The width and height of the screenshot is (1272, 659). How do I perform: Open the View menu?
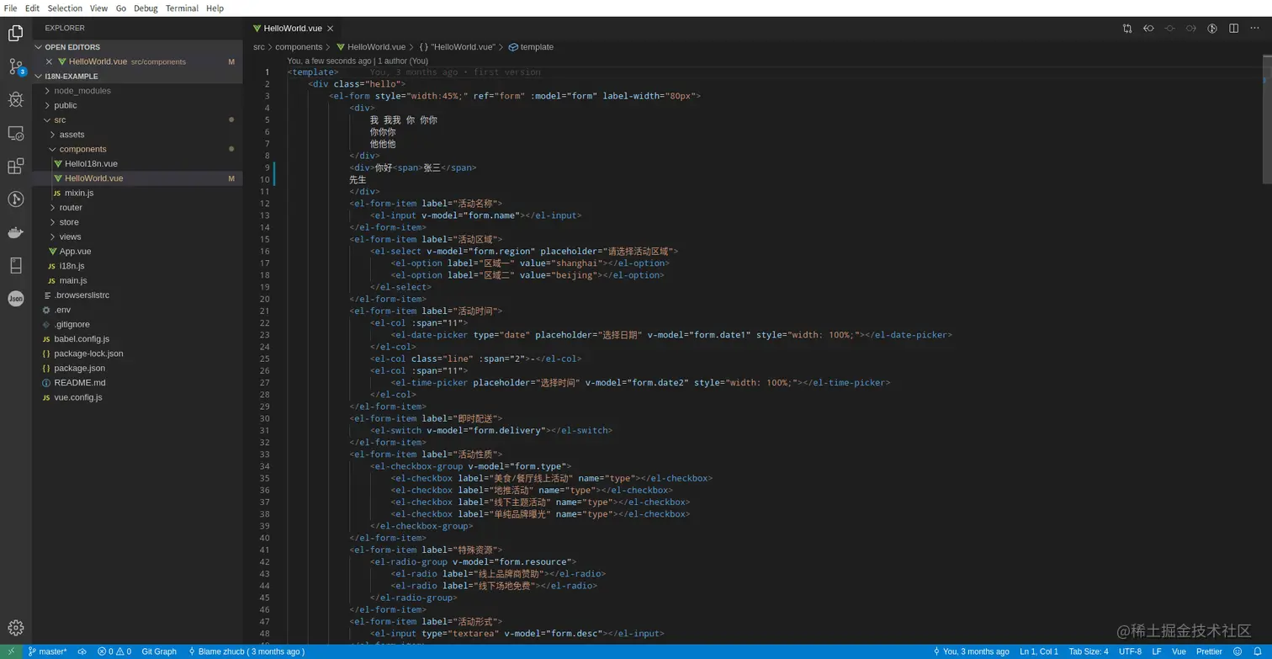(x=98, y=8)
